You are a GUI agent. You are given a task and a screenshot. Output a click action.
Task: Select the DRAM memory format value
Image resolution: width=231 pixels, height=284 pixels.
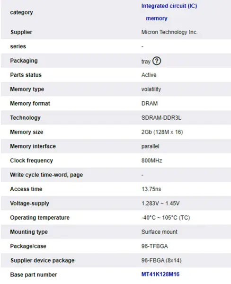[150, 103]
